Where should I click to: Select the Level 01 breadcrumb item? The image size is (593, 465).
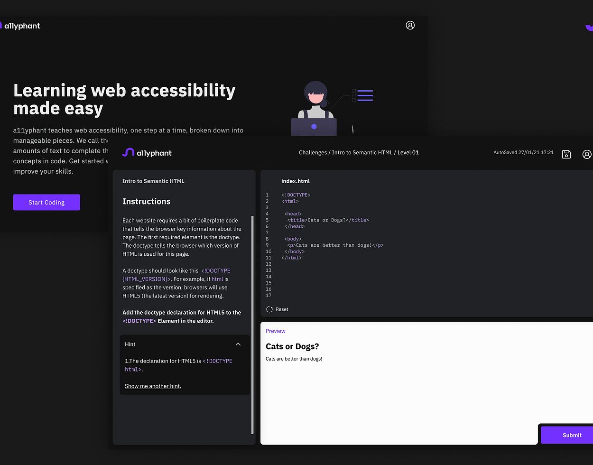point(408,152)
